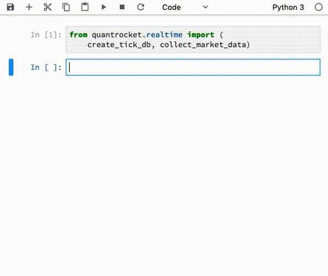Paste a cell using the clipboard icon
The height and width of the screenshot is (276, 328).
(x=85, y=7)
